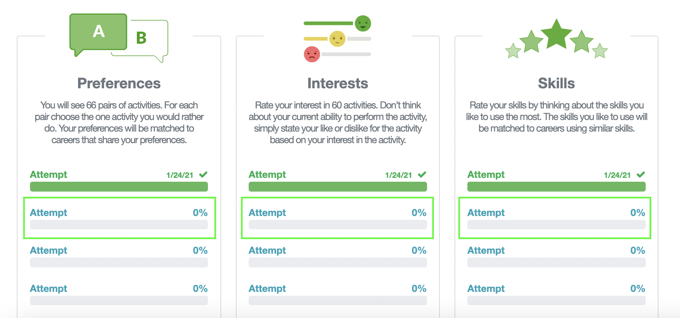Image resolution: width=680 pixels, height=318 pixels.
Task: Click the Interests heading
Action: click(x=337, y=83)
